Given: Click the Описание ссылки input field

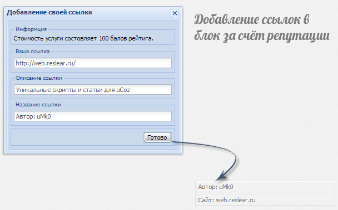Looking at the screenshot, I should [x=93, y=90].
